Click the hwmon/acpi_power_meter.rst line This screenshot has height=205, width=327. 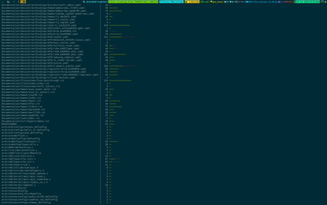click(x=29, y=89)
